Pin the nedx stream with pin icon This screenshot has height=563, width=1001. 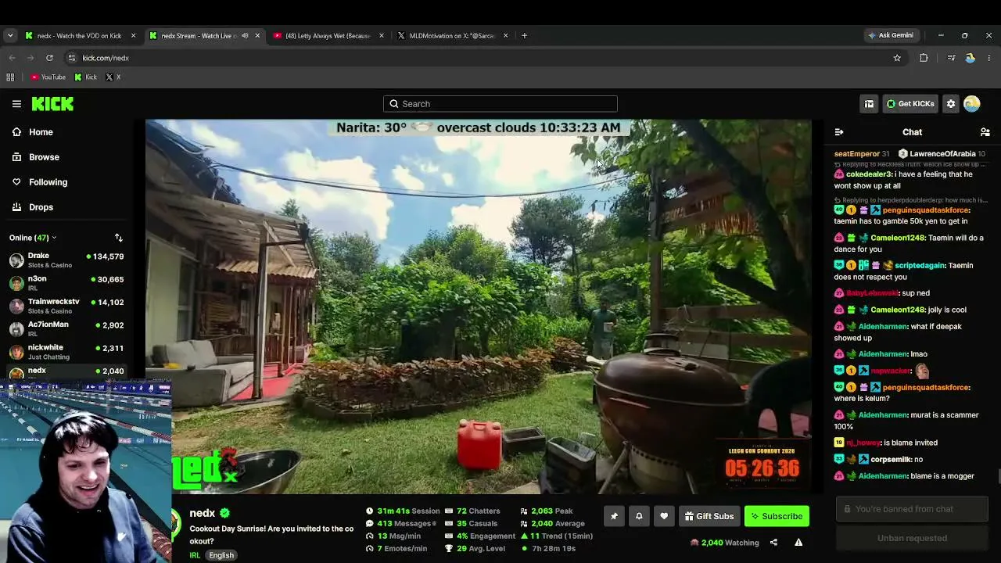pyautogui.click(x=614, y=516)
